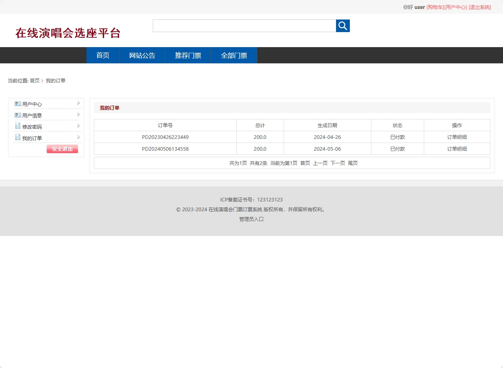Select 首页 from the navigation menu
This screenshot has width=503, height=368.
(102, 55)
